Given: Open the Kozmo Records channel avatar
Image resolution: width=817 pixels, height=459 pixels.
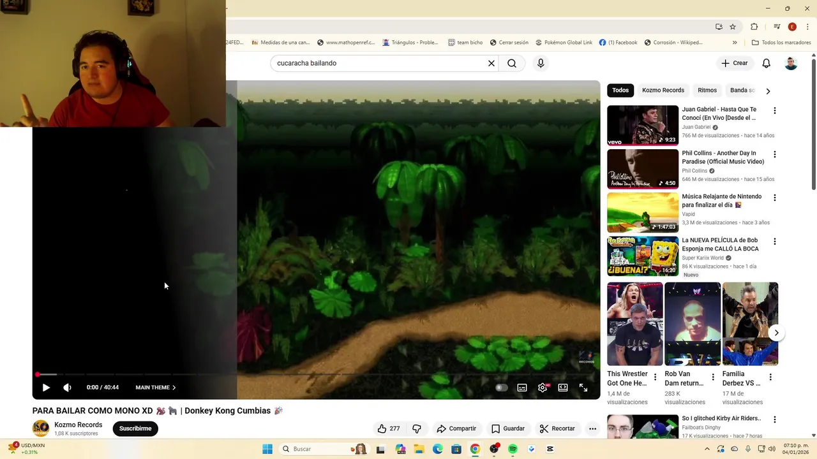Looking at the screenshot, I should coord(41,428).
